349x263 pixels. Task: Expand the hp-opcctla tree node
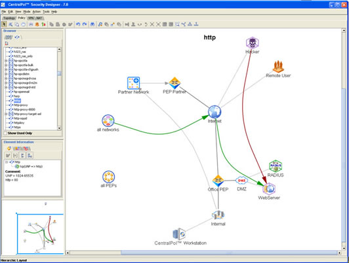7,61
